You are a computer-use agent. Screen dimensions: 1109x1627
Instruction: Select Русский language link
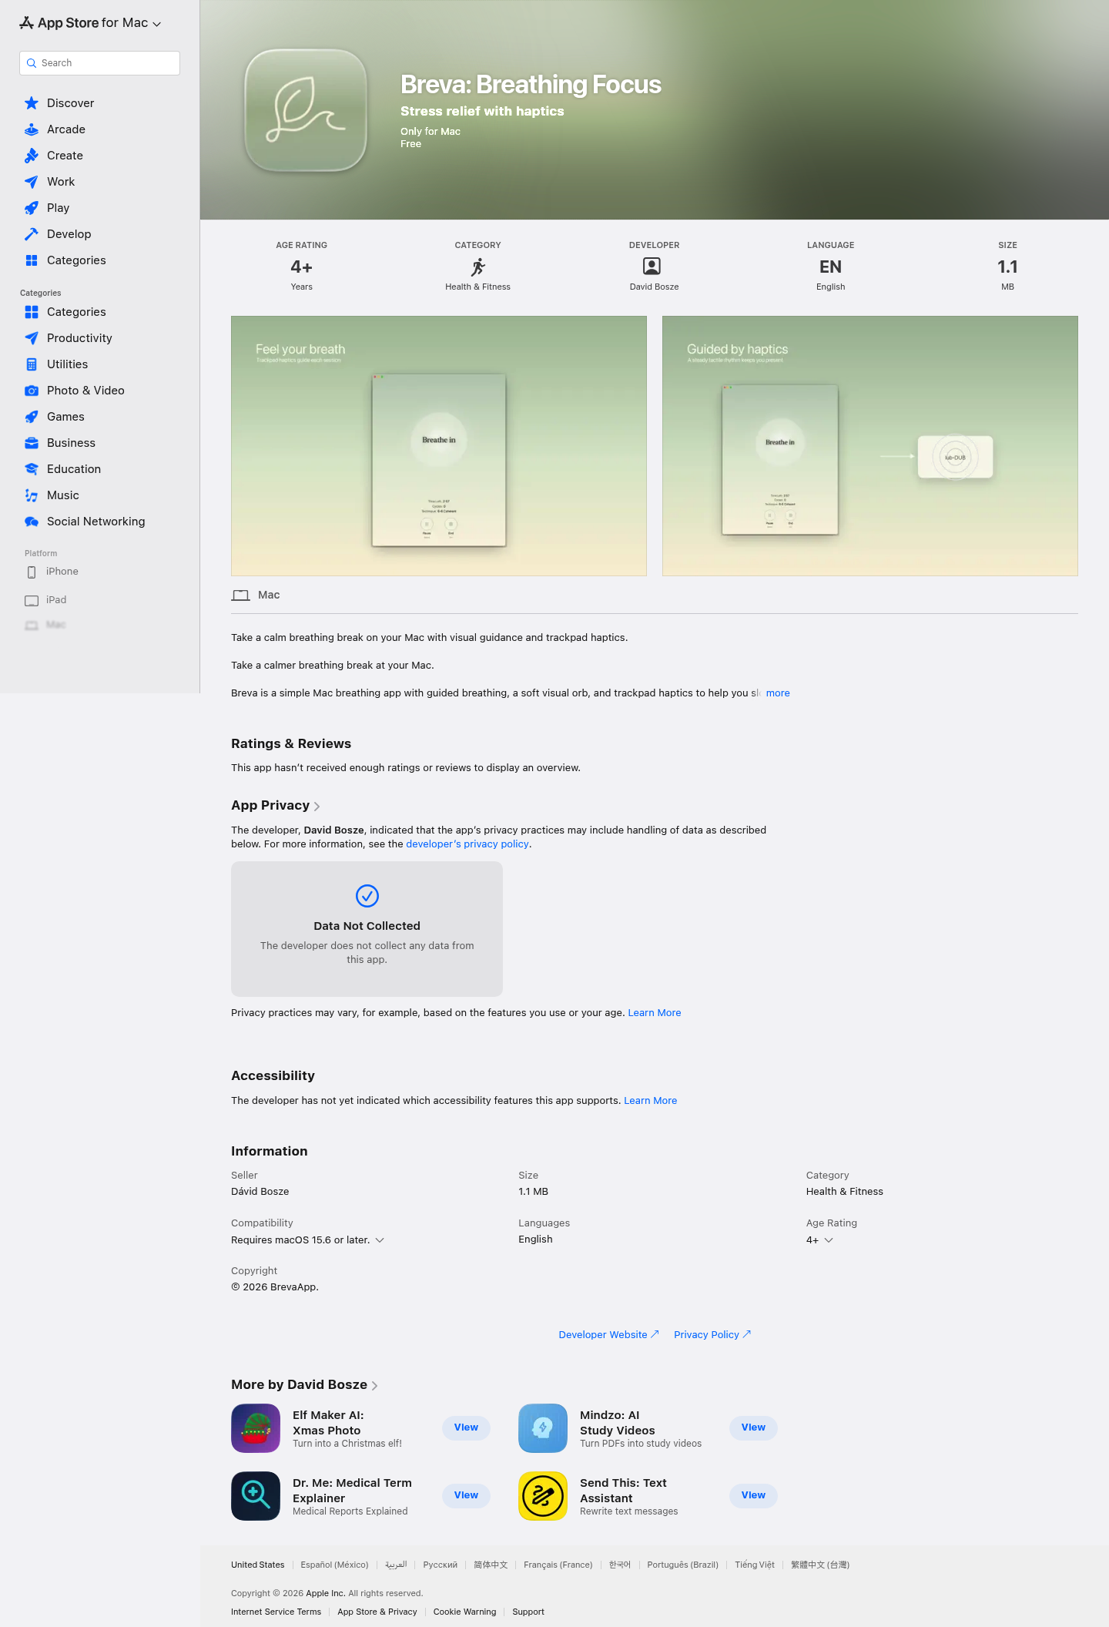tap(441, 1565)
